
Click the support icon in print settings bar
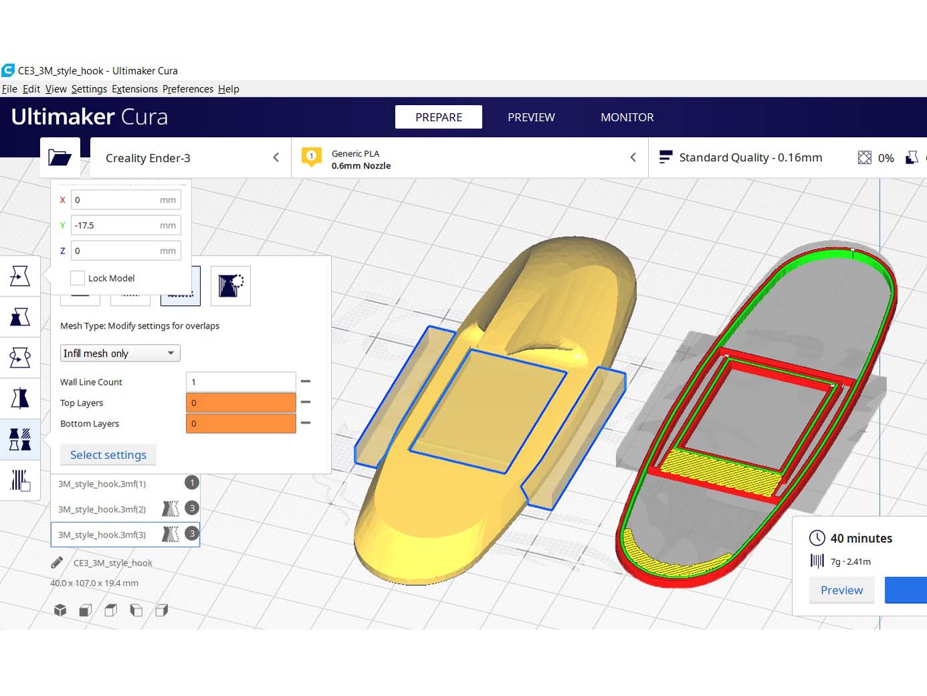click(912, 157)
